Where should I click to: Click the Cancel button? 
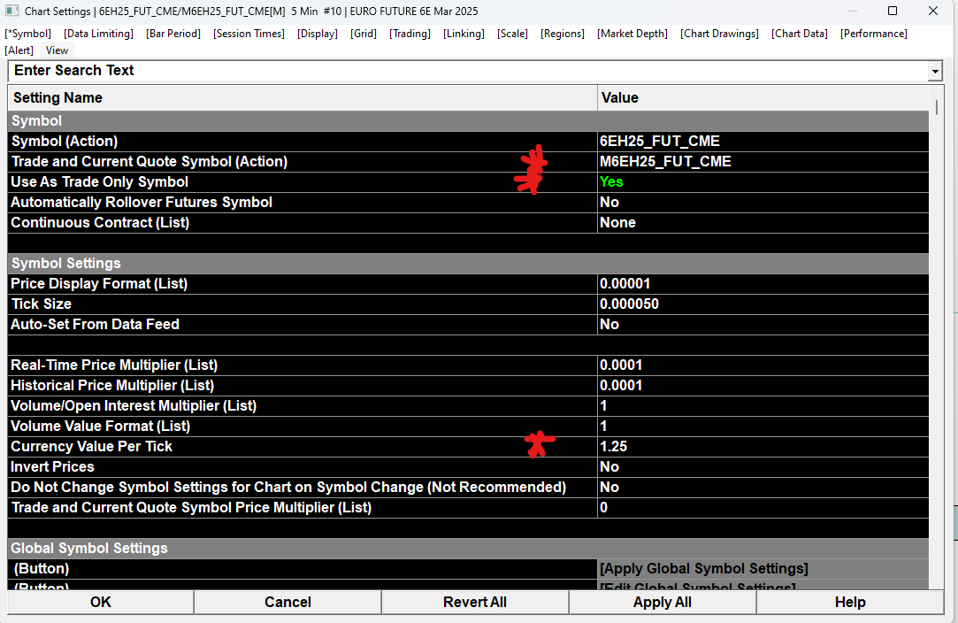coord(287,603)
